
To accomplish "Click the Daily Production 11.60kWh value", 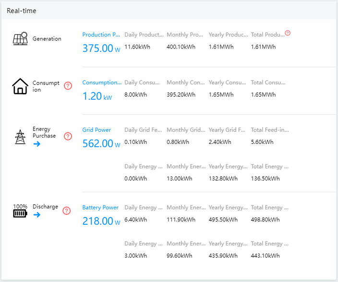I will tap(137, 47).
